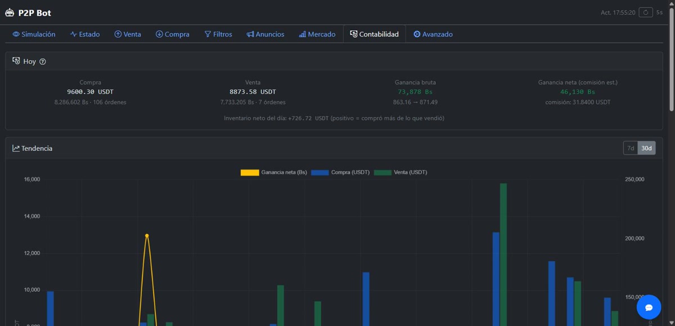Screen dimensions: 675x326
Task: Toggle Venta (USDT) green legend series
Action: (x=400, y=172)
